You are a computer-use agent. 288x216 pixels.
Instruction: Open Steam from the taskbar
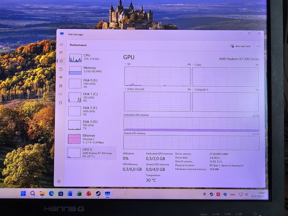(x=98, y=193)
